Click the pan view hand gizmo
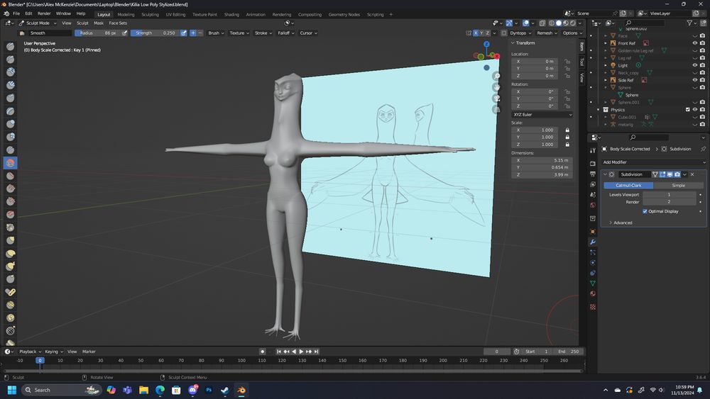The image size is (710, 399). coord(497,87)
